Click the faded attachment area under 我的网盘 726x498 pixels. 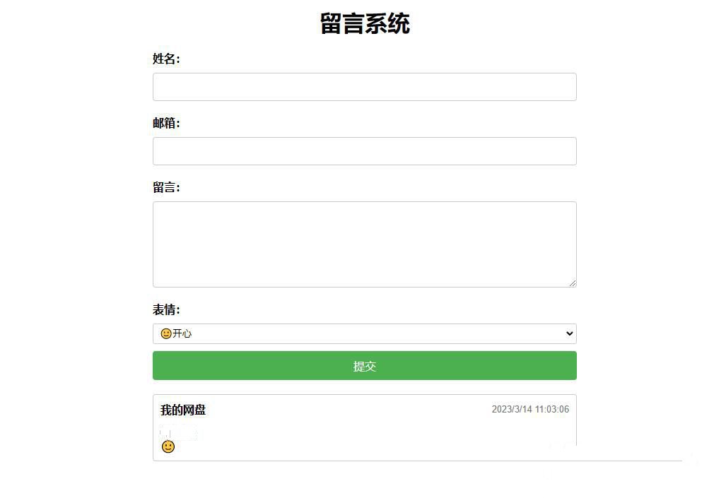coord(180,432)
